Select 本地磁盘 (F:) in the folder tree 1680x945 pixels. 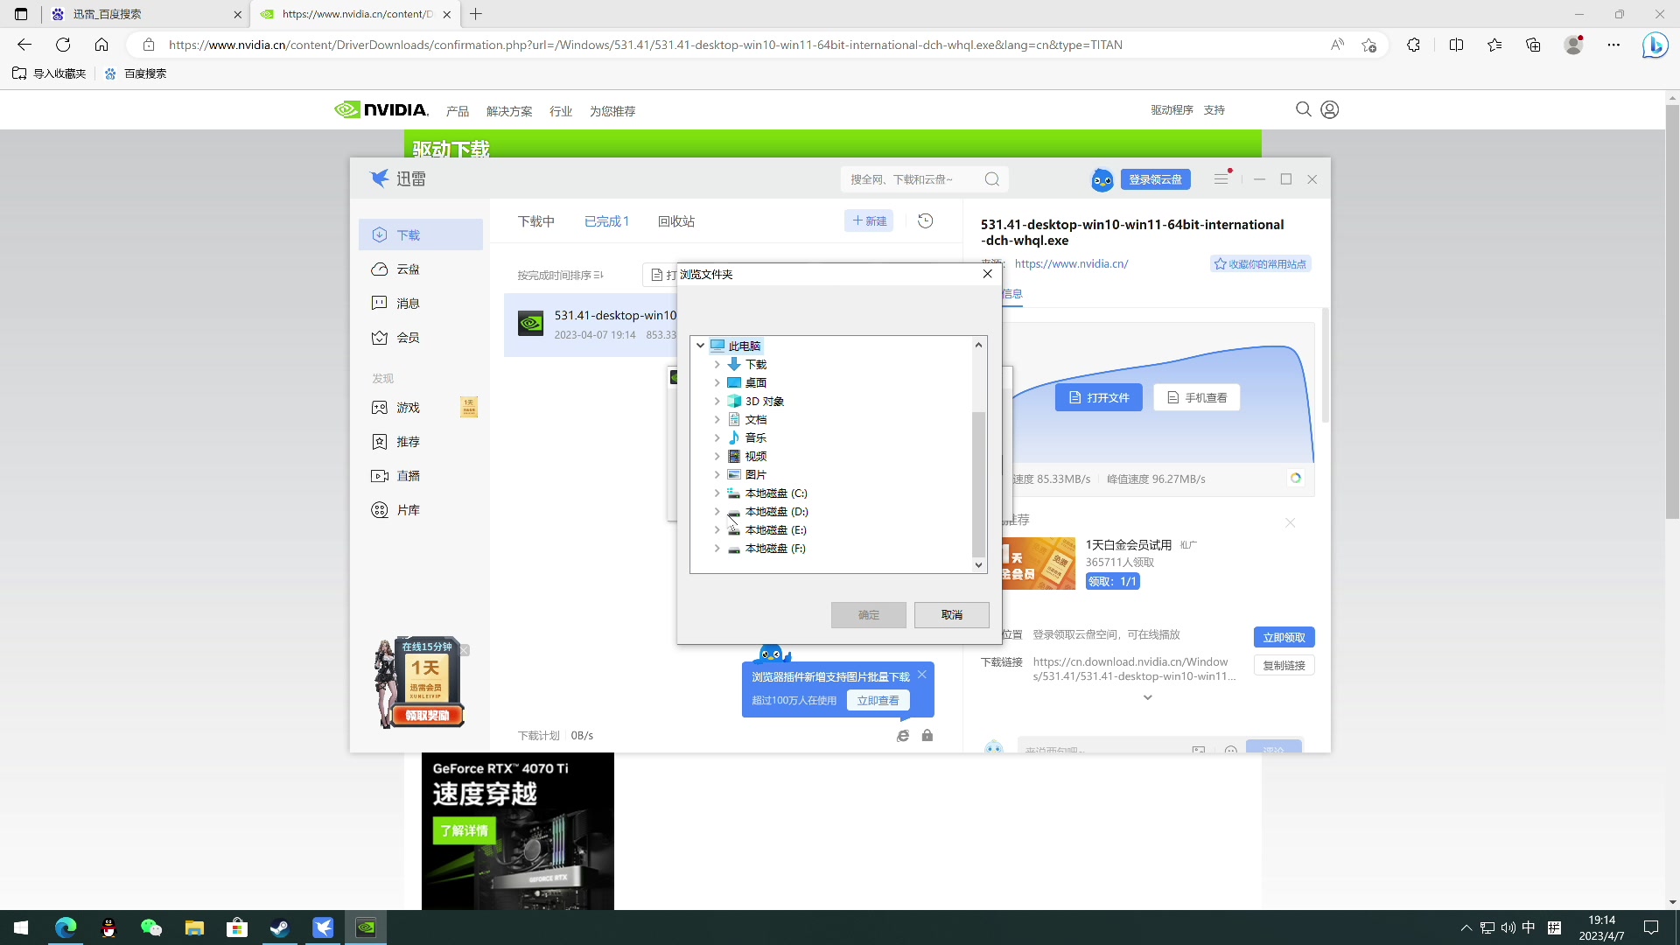click(x=775, y=548)
